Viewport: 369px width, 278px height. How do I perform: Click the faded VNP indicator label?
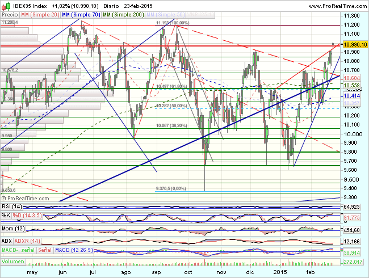pos(200,15)
